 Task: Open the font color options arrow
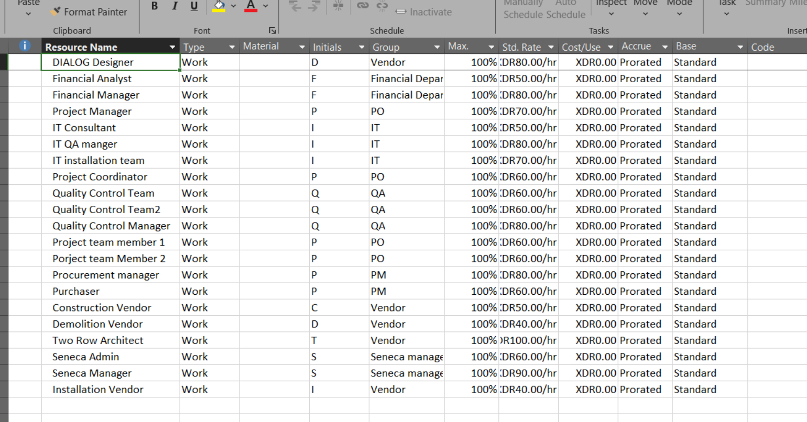266,6
